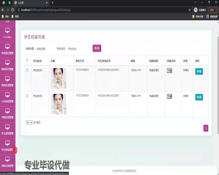Image resolution: width=219 pixels, height=175 pixels.
Task: Open 教师评价管理 module in sidebar
Action: point(7,66)
